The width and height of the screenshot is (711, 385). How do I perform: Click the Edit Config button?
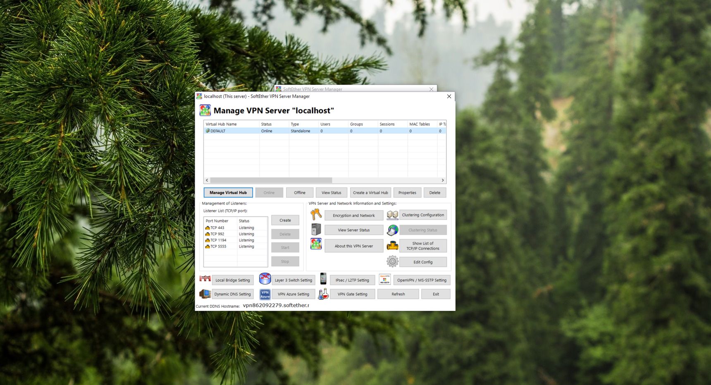pyautogui.click(x=423, y=262)
